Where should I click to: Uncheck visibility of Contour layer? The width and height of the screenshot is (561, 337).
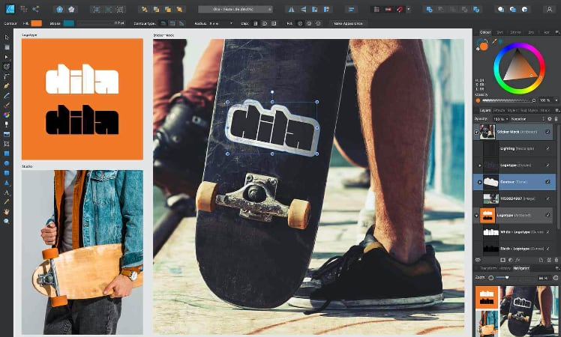549,181
